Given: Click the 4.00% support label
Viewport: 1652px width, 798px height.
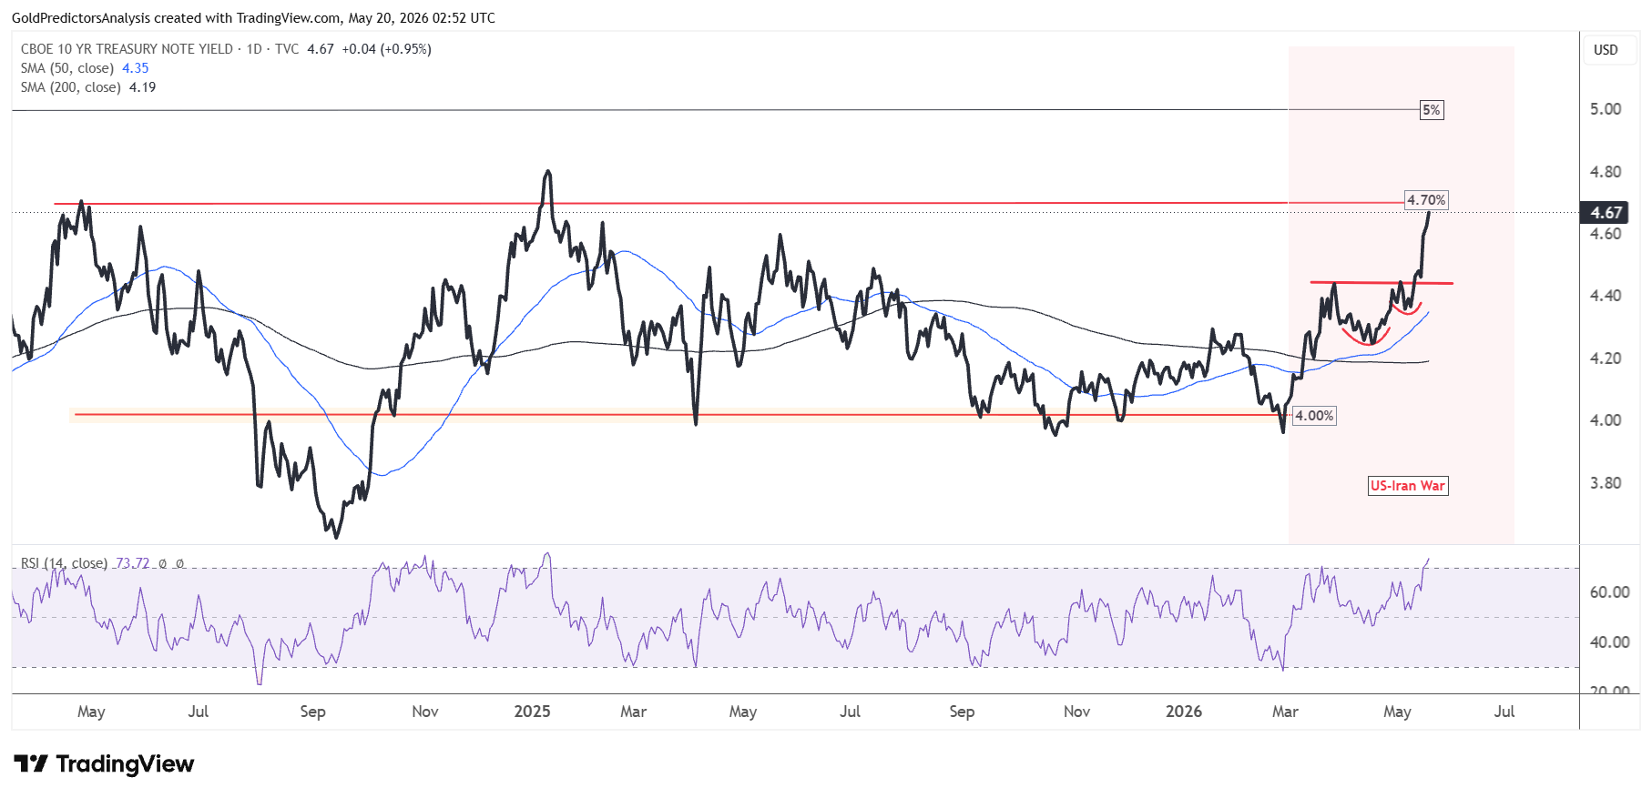Looking at the screenshot, I should coord(1314,416).
